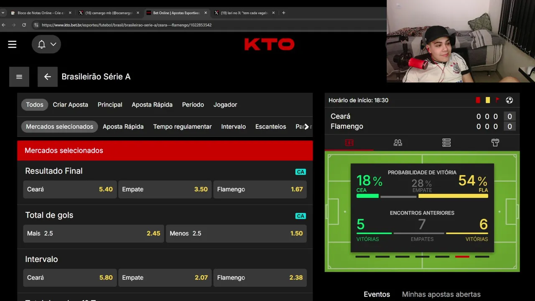Viewport: 535px width, 301px height.
Task: Bet on Ceará at 5.80 in Intervalo
Action: pos(70,278)
